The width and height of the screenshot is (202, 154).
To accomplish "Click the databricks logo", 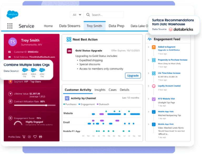I will [181, 29].
